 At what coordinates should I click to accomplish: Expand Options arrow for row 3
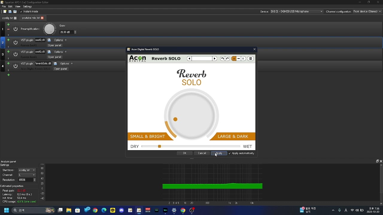[66, 52]
